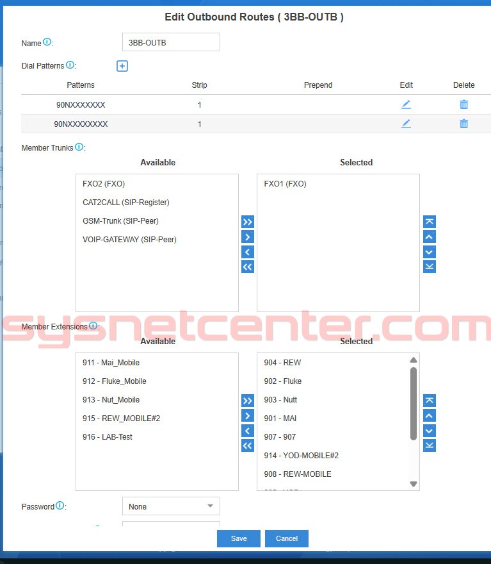Open the Member Extensions info icon
The width and height of the screenshot is (491, 564).
[x=93, y=326]
